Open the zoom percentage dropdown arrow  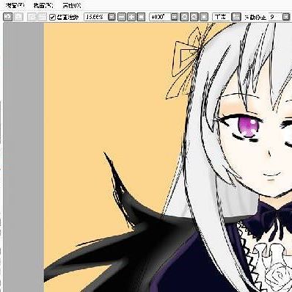[112, 17]
